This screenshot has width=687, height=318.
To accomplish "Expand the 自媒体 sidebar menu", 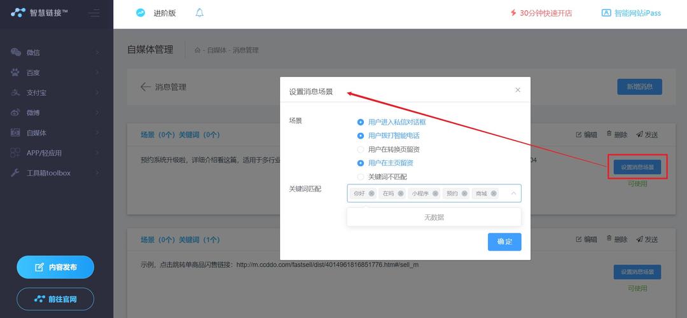I will tap(97, 133).
